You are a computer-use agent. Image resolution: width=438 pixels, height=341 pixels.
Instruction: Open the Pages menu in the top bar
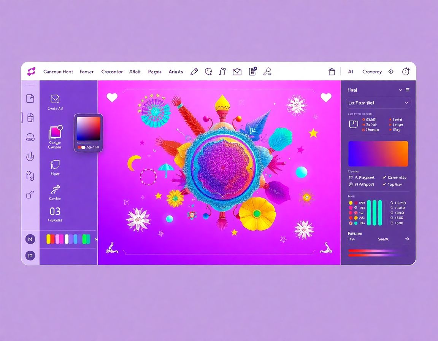(x=154, y=72)
